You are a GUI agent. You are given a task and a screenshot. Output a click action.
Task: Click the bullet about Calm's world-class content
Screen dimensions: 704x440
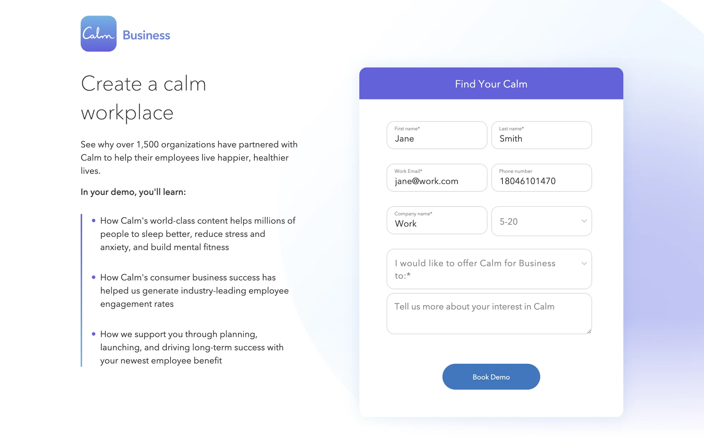197,234
